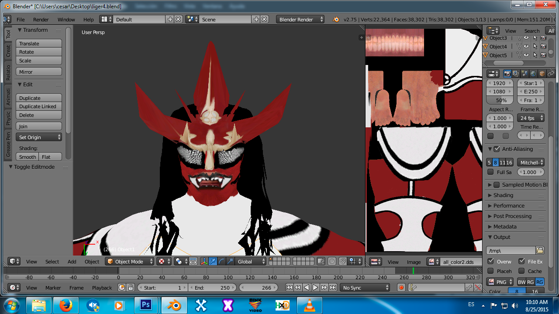Image resolution: width=559 pixels, height=314 pixels.
Task: Open Photoshop from the taskbar
Action: coord(146,305)
